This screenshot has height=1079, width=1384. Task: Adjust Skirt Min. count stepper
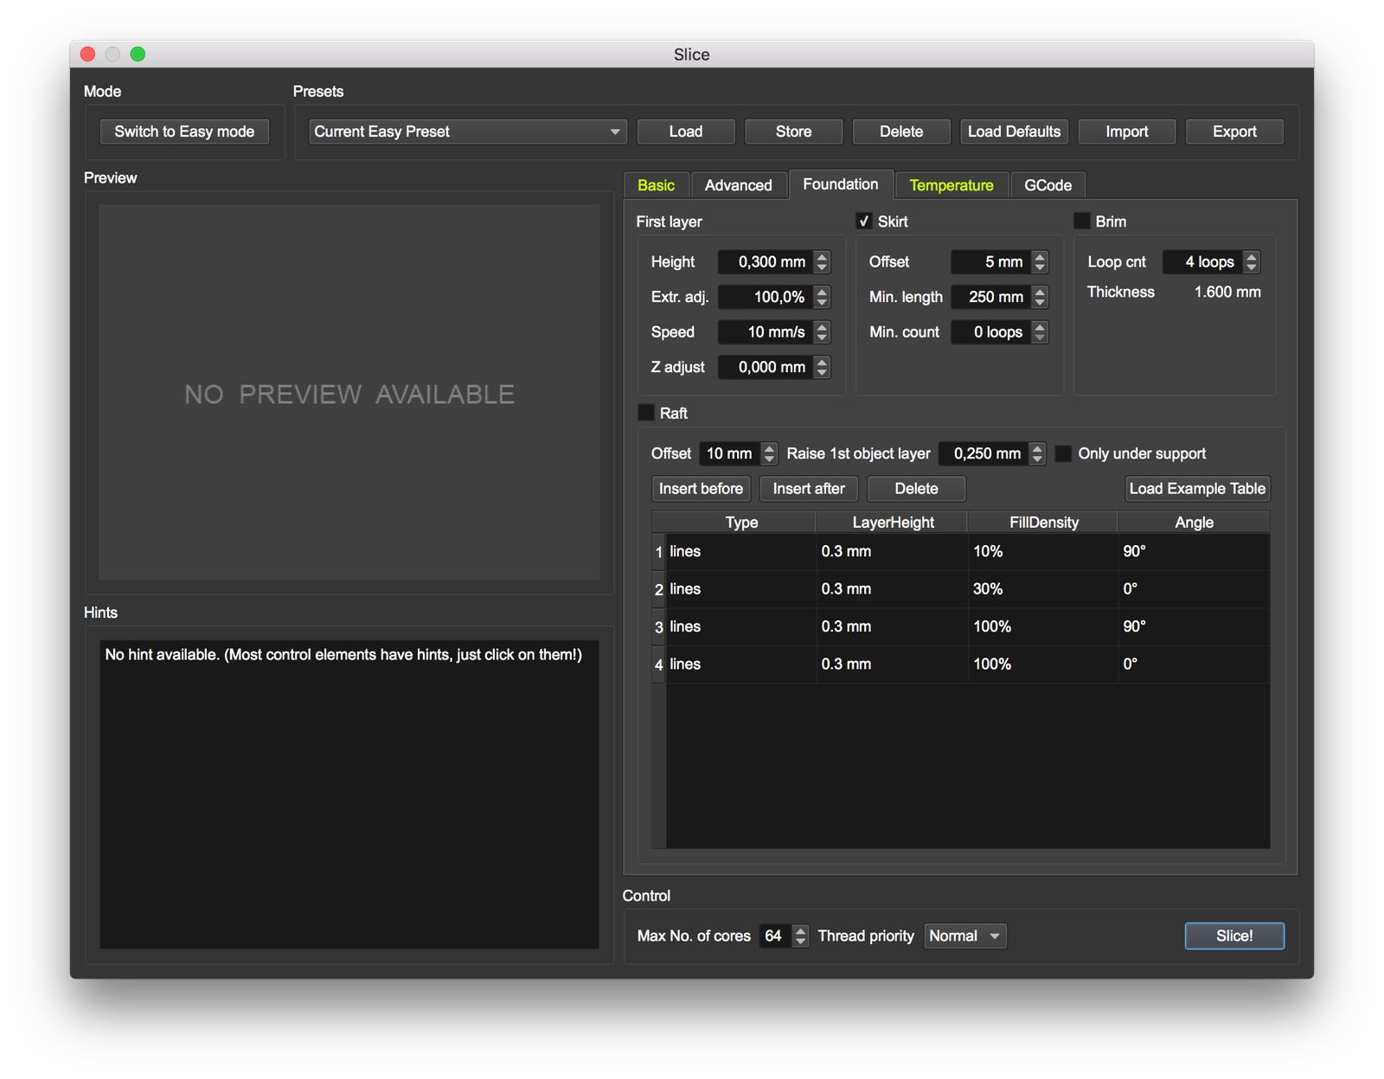click(x=1041, y=332)
